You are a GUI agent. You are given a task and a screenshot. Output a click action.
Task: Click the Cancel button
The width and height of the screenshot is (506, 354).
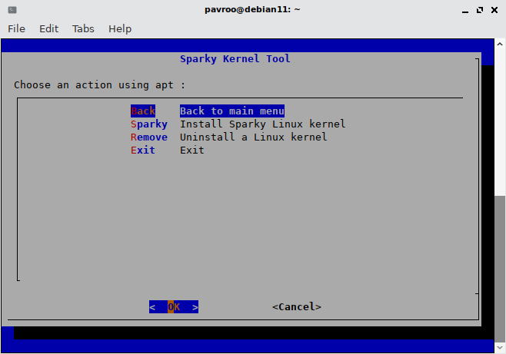(x=297, y=307)
